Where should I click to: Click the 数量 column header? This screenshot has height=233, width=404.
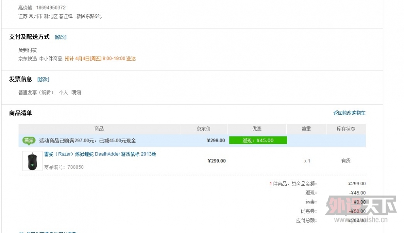pyautogui.click(x=306, y=129)
